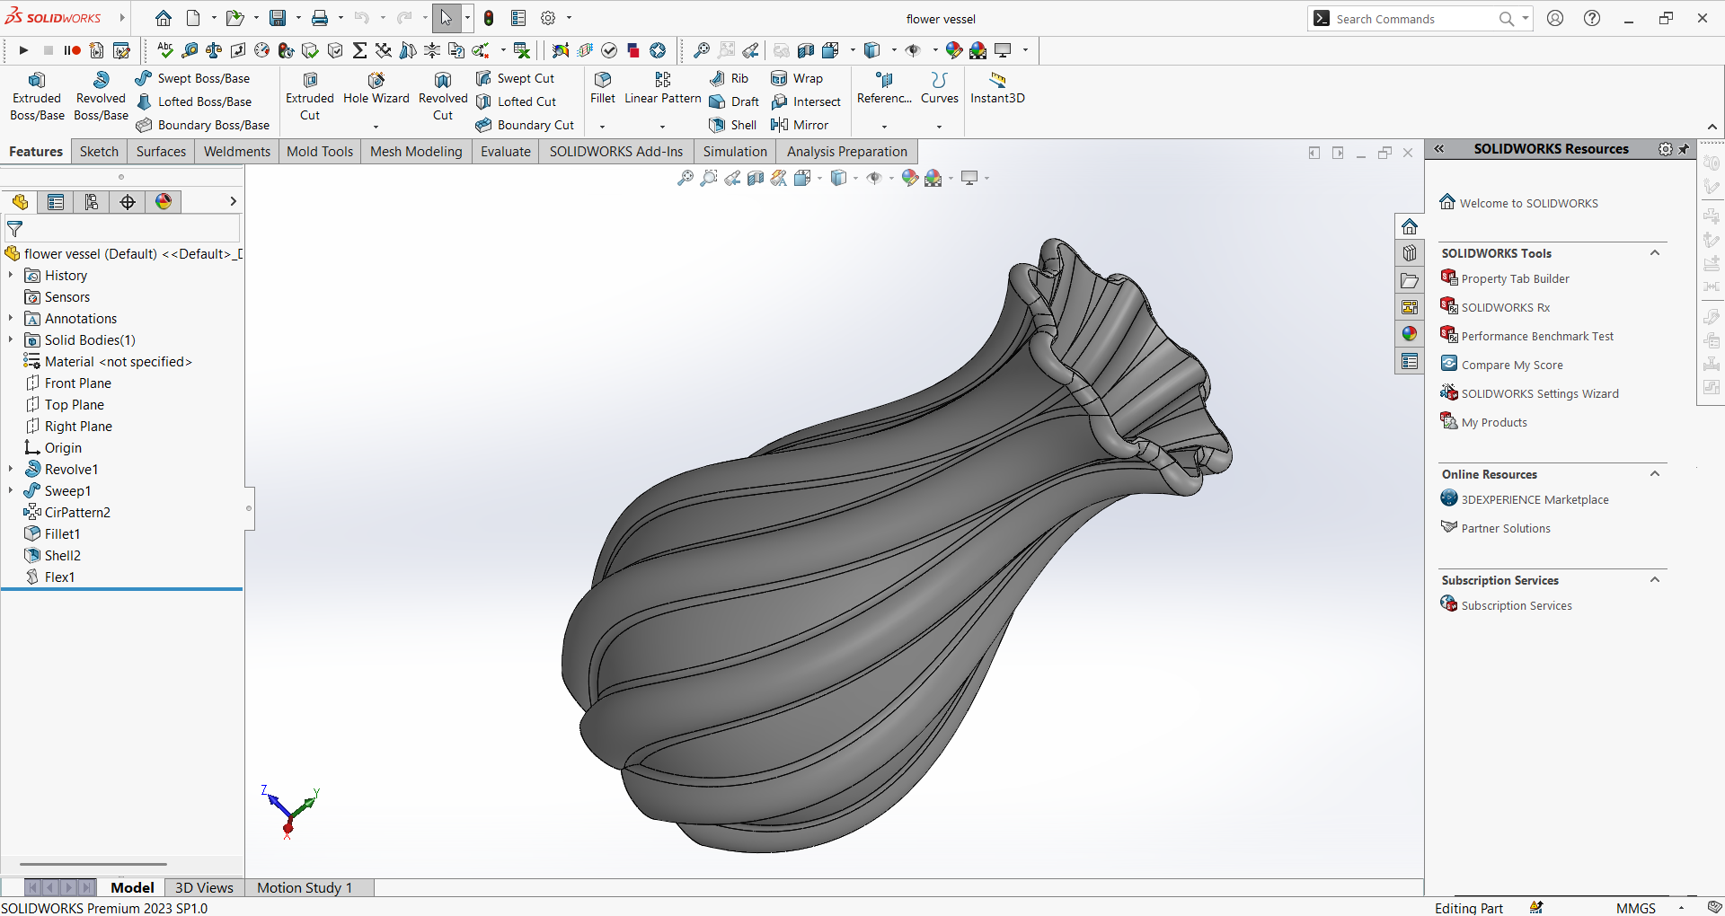
Task: Activate the Mirror feature tool
Action: (800, 125)
